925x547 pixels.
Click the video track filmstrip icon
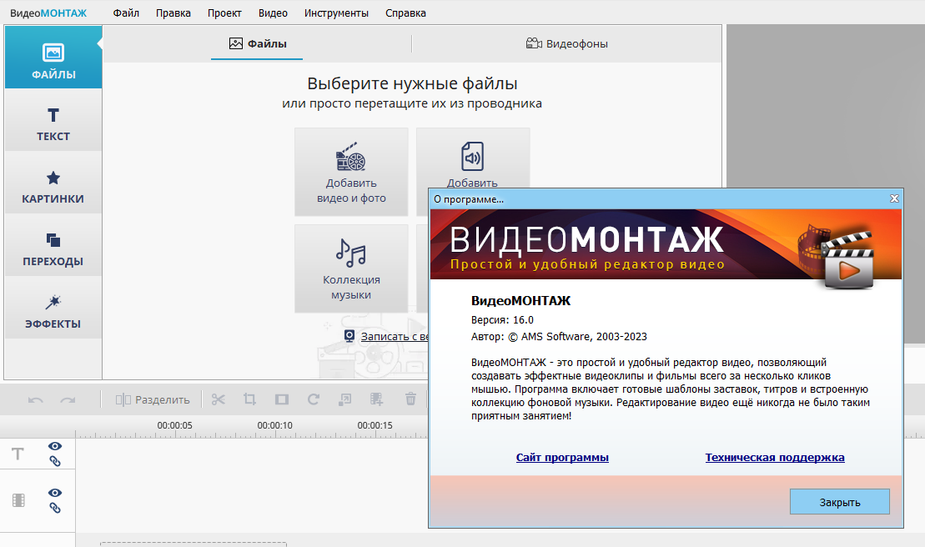[18, 500]
